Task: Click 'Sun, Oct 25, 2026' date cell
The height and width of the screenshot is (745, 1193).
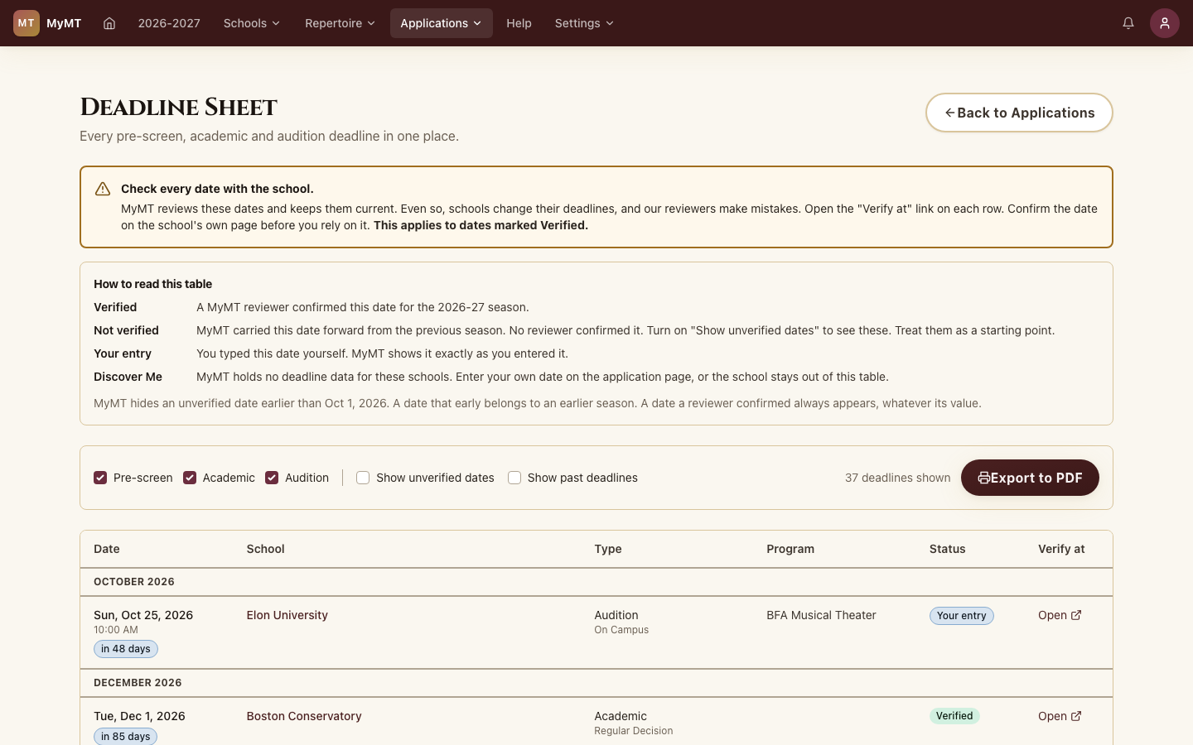Action: 143,615
